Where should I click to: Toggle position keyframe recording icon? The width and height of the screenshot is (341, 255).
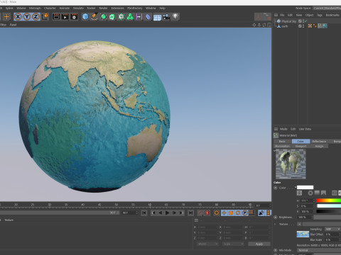click(224, 213)
